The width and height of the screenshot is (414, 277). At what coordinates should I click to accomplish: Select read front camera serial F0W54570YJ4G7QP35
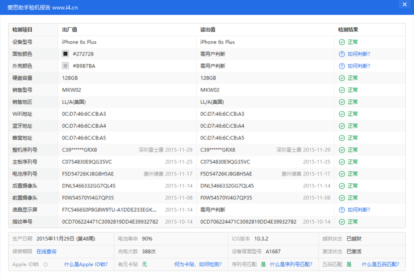point(226,198)
